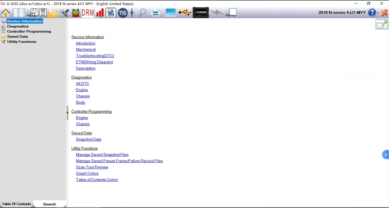The image size is (389, 208).
Task: Click the green arrow pop-out window button
Action: [x=382, y=24]
